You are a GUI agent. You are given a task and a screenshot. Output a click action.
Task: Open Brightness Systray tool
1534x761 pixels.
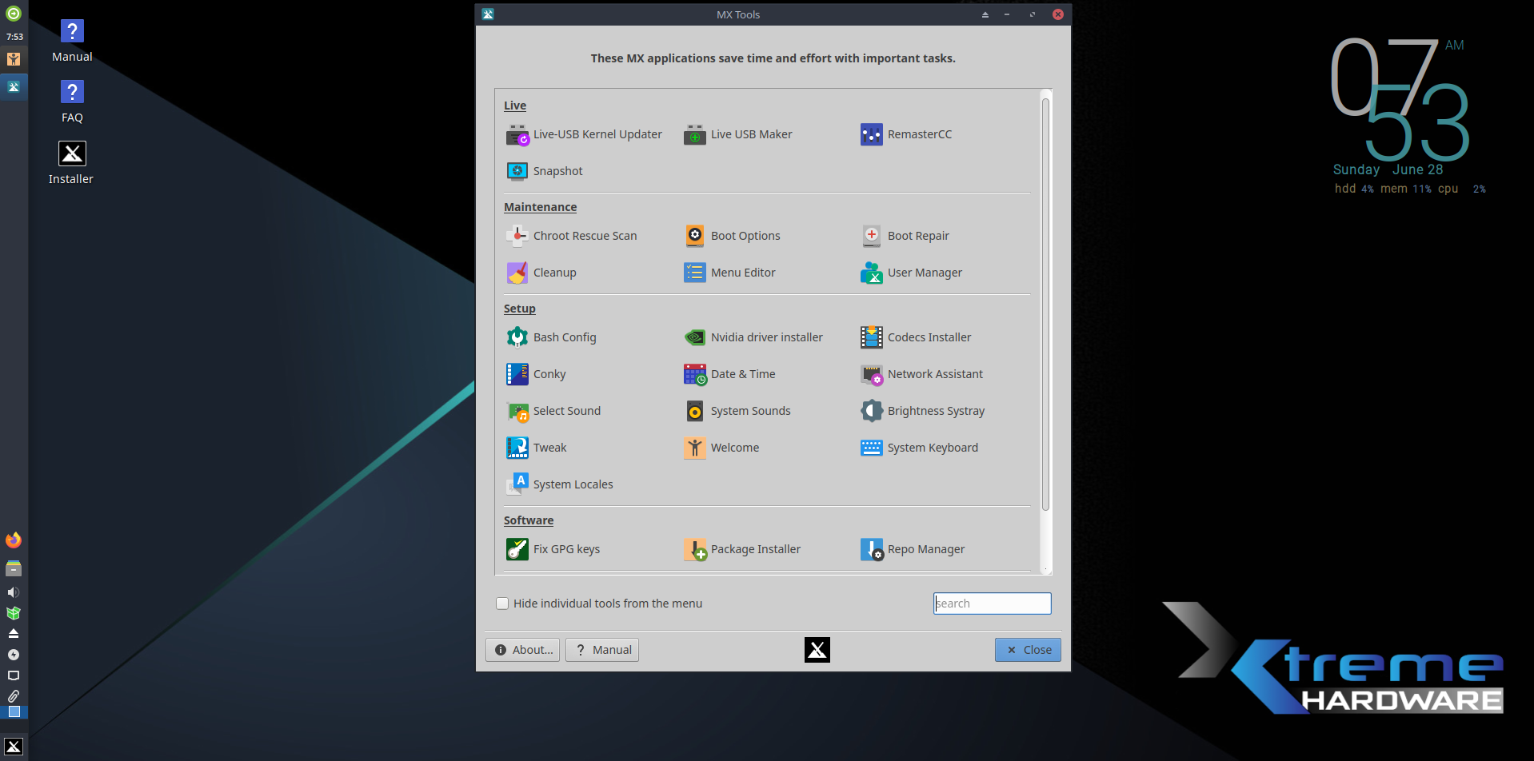pyautogui.click(x=923, y=412)
